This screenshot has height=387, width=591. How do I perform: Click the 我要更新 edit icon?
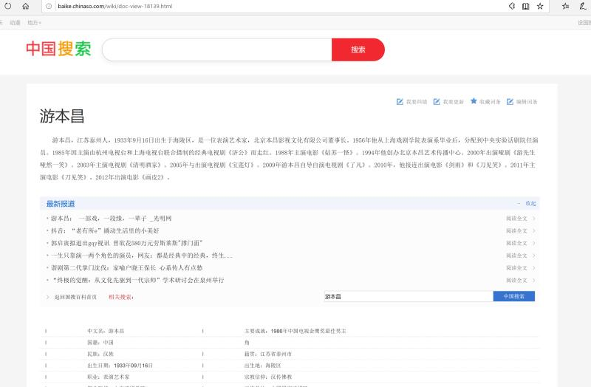[x=437, y=102]
